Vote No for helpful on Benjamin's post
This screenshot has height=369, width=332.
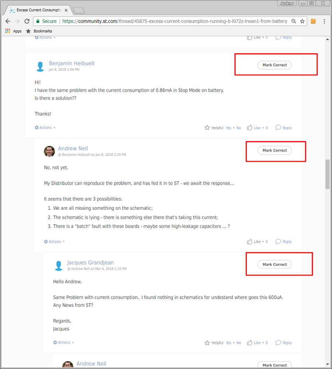click(238, 128)
